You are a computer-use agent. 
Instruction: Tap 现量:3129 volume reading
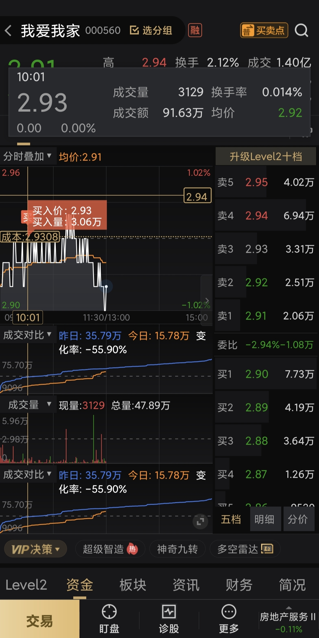pos(82,405)
